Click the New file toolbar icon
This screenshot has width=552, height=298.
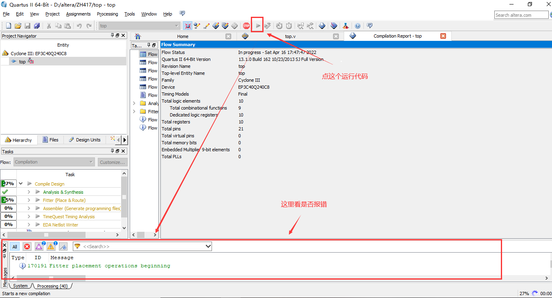coord(8,26)
